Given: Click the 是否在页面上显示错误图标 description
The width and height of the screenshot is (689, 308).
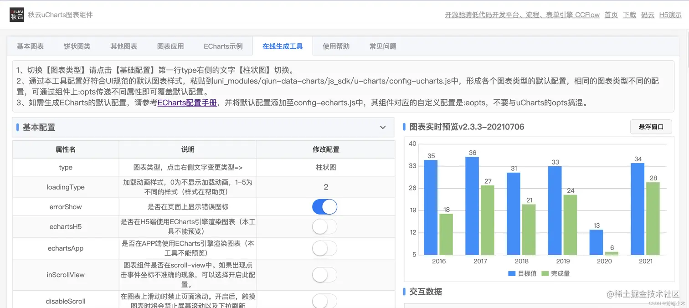Looking at the screenshot, I should [188, 207].
